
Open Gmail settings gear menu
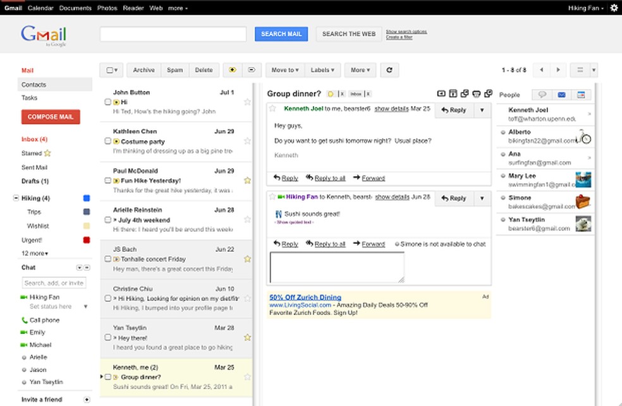[x=612, y=8]
